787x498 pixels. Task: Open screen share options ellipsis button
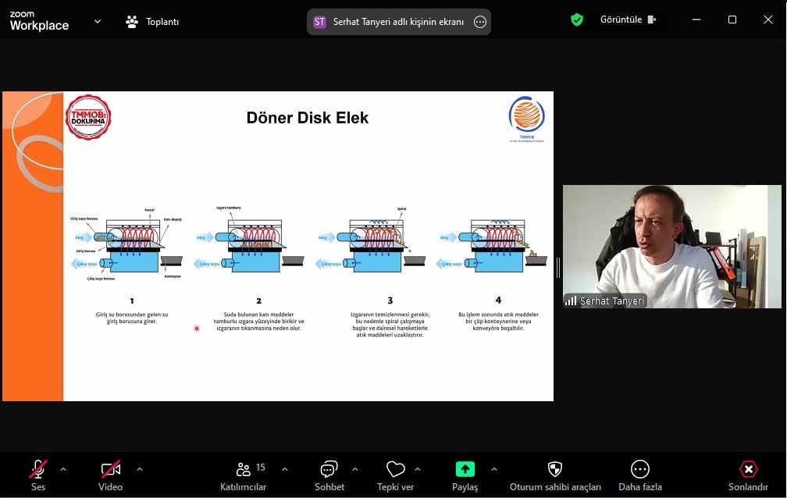click(x=480, y=22)
